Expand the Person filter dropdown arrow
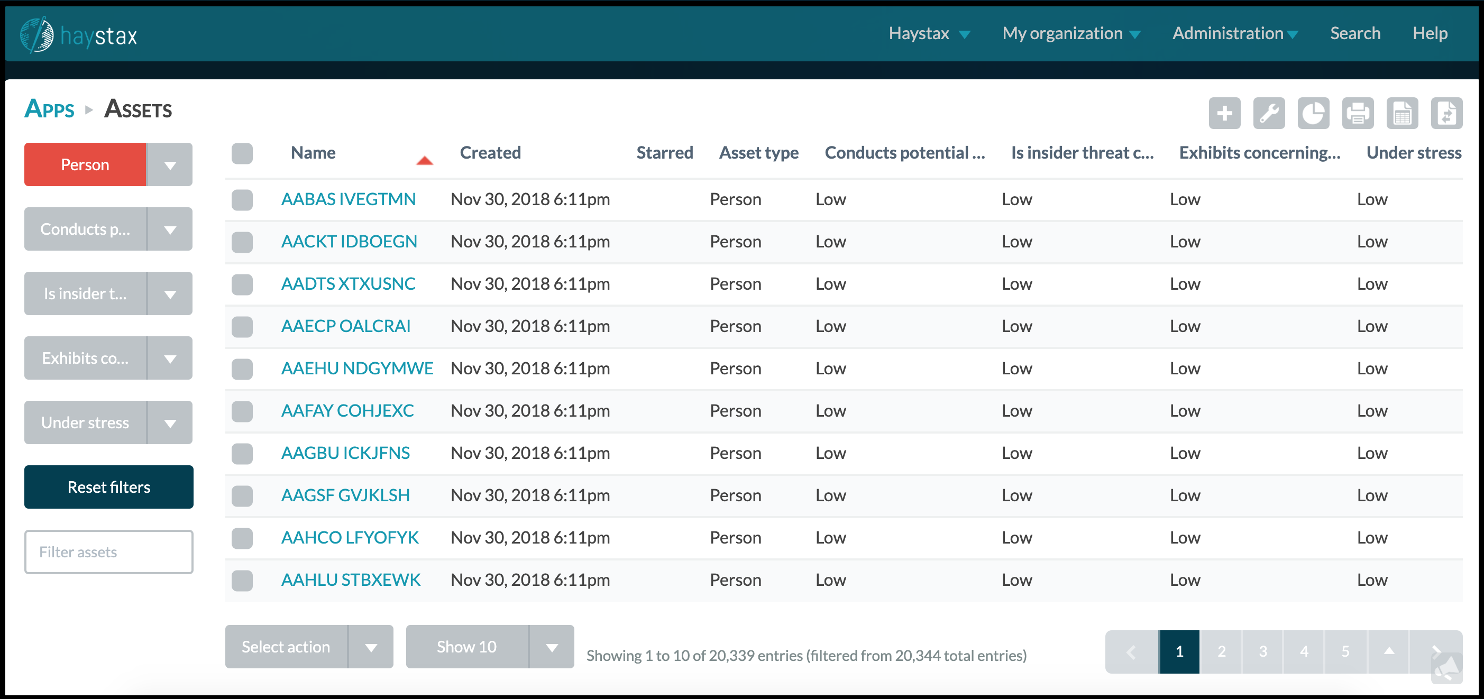 (170, 164)
